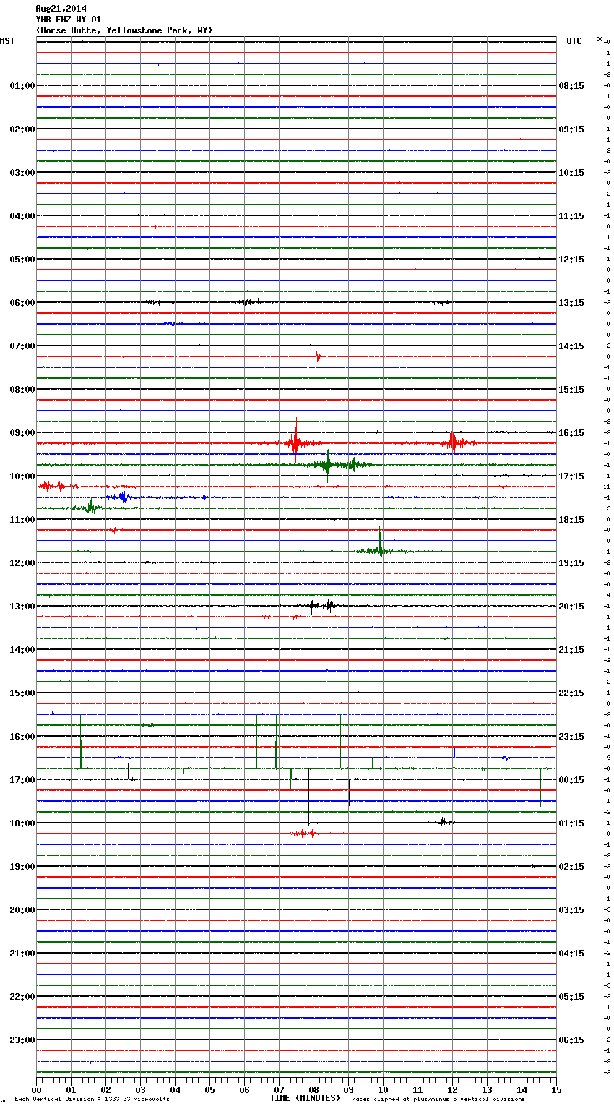Select the 11:00 MST time label
Screen dimensions: 614x1109
(22, 520)
